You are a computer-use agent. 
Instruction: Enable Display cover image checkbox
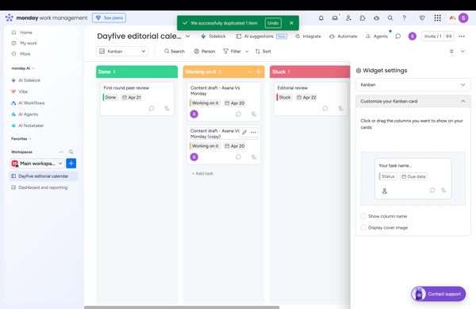[363, 227]
